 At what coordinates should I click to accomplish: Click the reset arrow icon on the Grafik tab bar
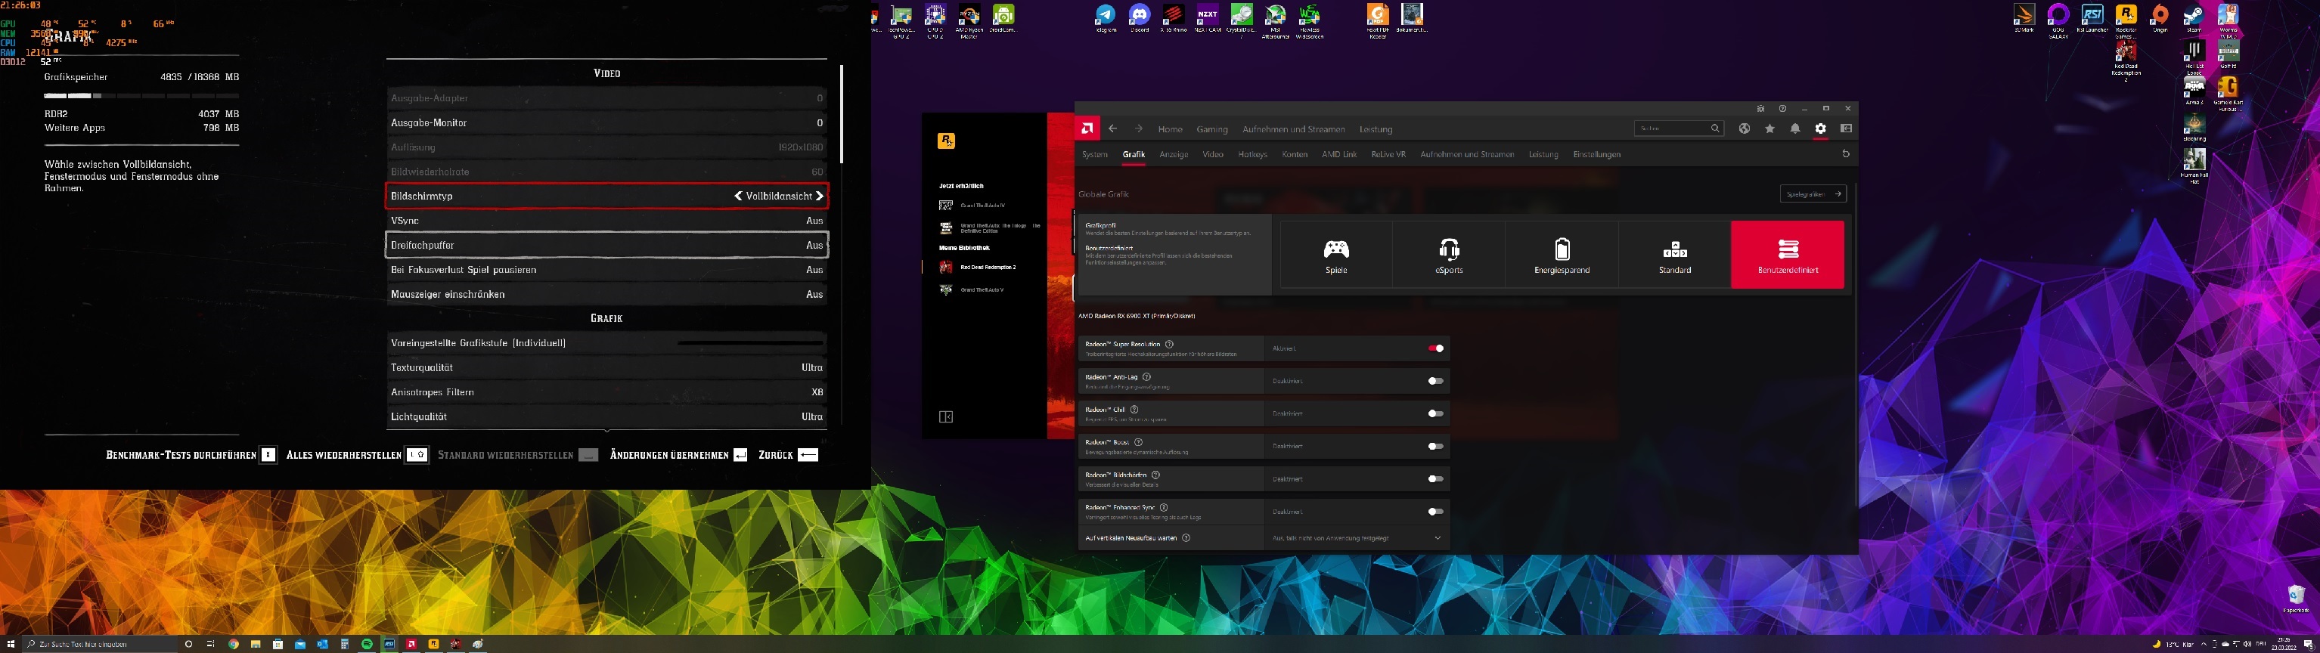[1845, 154]
